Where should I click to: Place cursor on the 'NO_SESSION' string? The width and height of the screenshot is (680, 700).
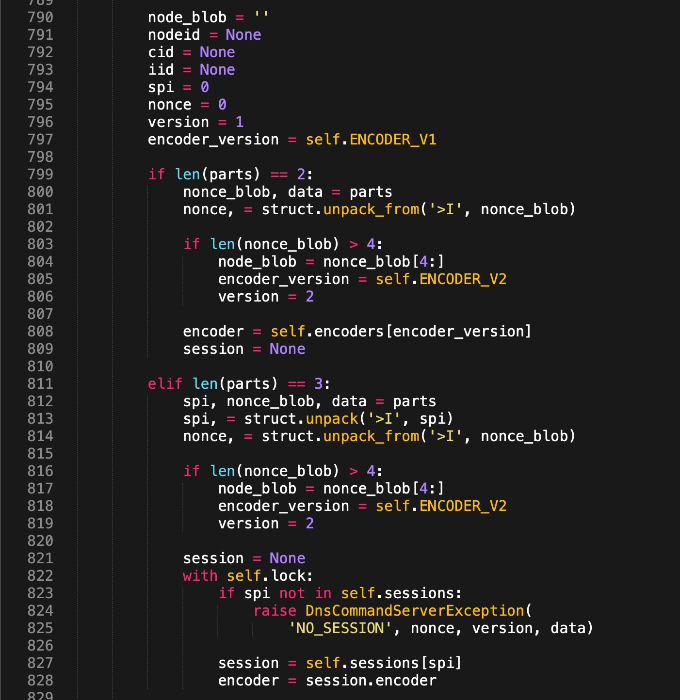pyautogui.click(x=340, y=628)
